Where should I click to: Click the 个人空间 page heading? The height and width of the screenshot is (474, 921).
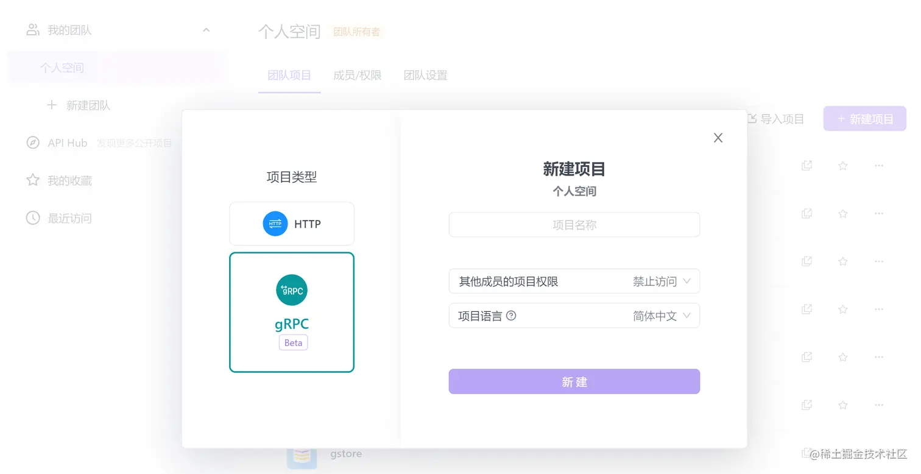click(x=289, y=32)
